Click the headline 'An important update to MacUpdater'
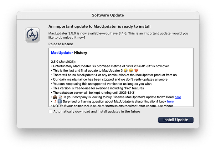 coord(99,26)
